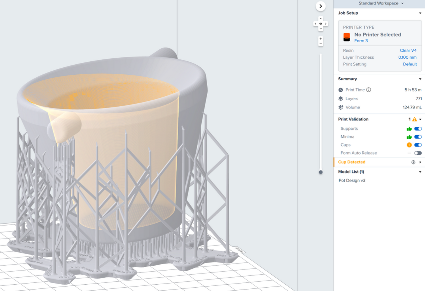Click the 0.100 mm layer thickness link
The height and width of the screenshot is (291, 425).
[407, 58]
